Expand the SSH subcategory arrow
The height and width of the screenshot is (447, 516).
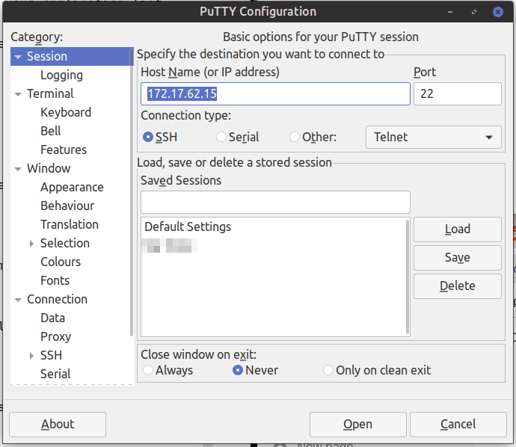pos(31,356)
